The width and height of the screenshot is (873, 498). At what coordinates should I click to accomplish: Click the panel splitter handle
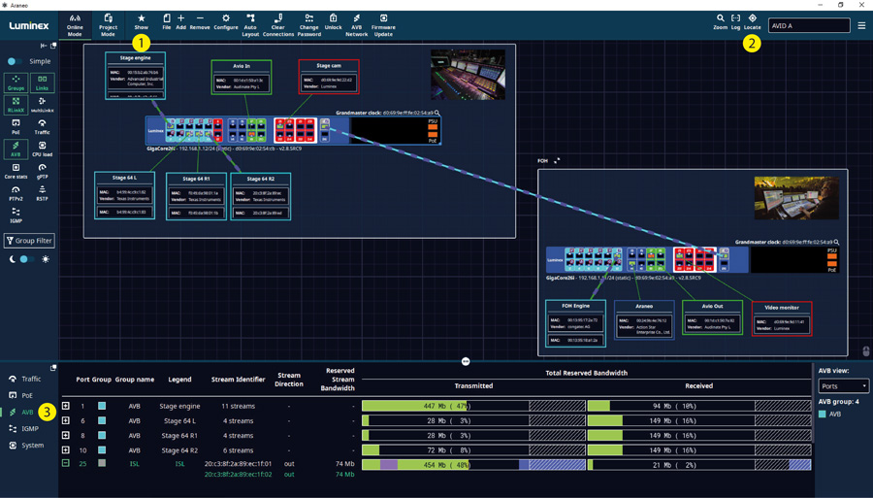click(466, 361)
